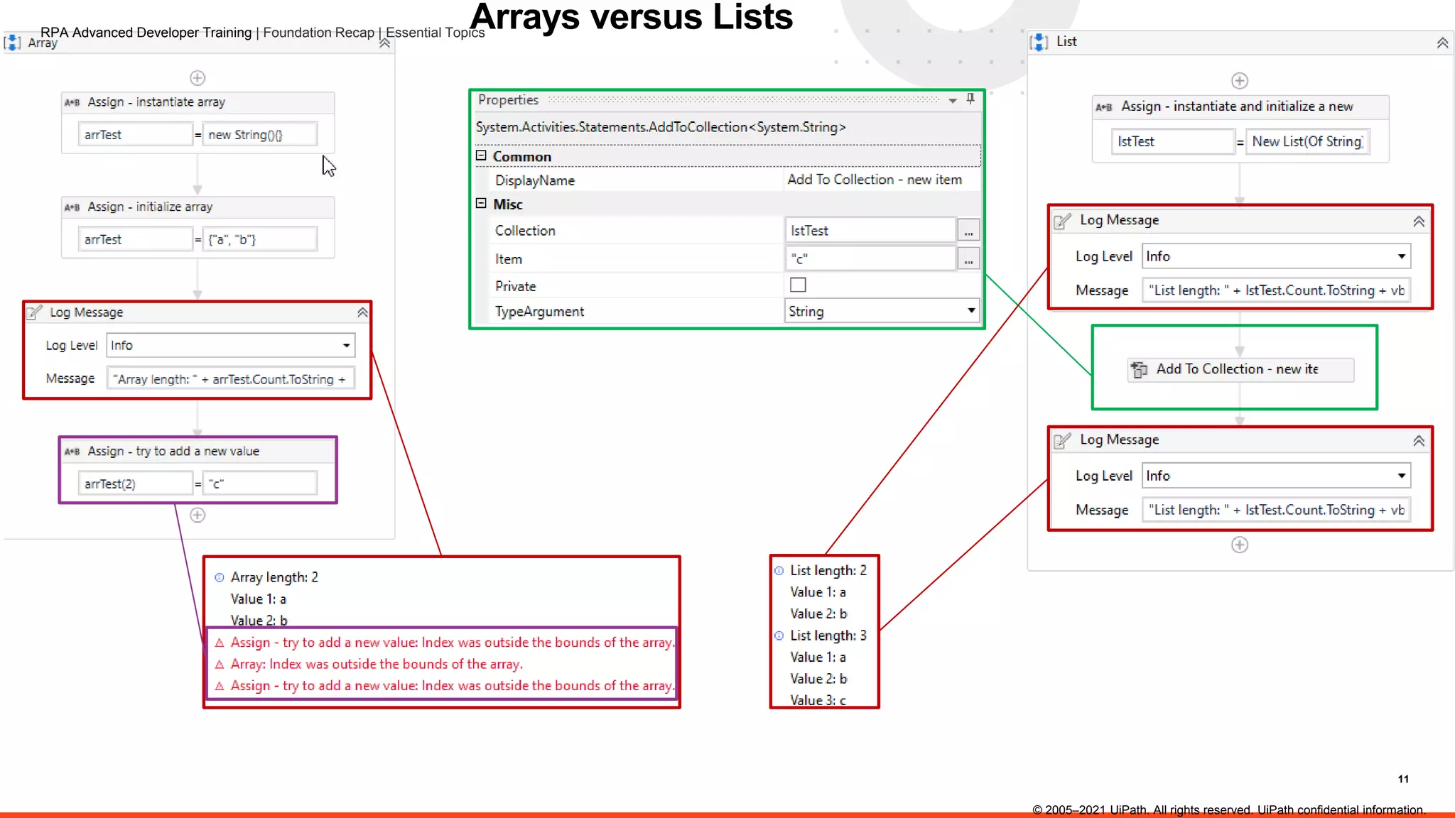This screenshot has height=818, width=1455.
Task: Click the Add To Collection activity icon
Action: click(1139, 369)
